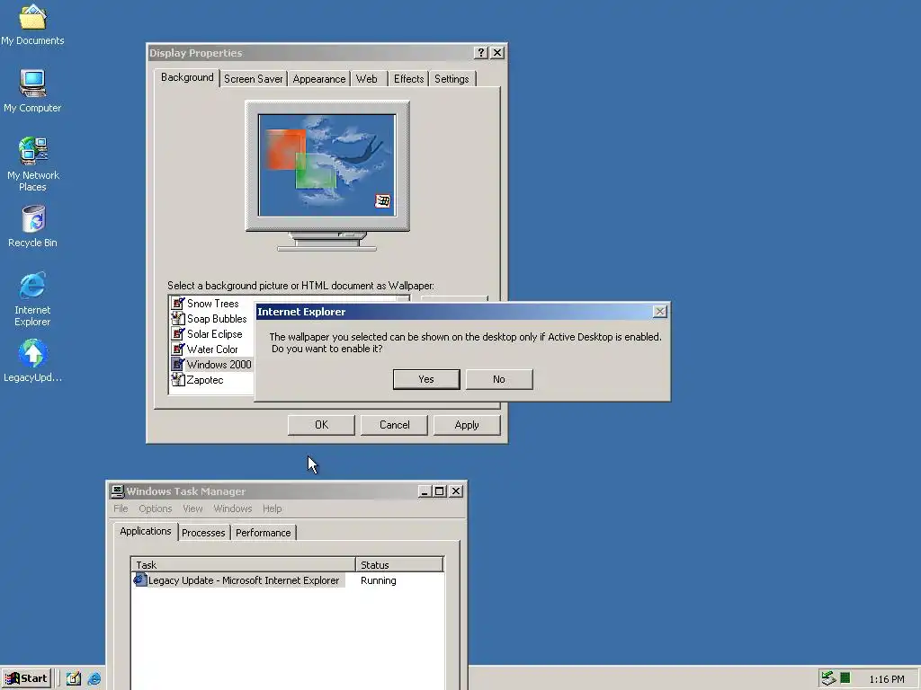This screenshot has width=921, height=690.
Task: Select the LegacyUpdate desktop icon
Action: [32, 361]
